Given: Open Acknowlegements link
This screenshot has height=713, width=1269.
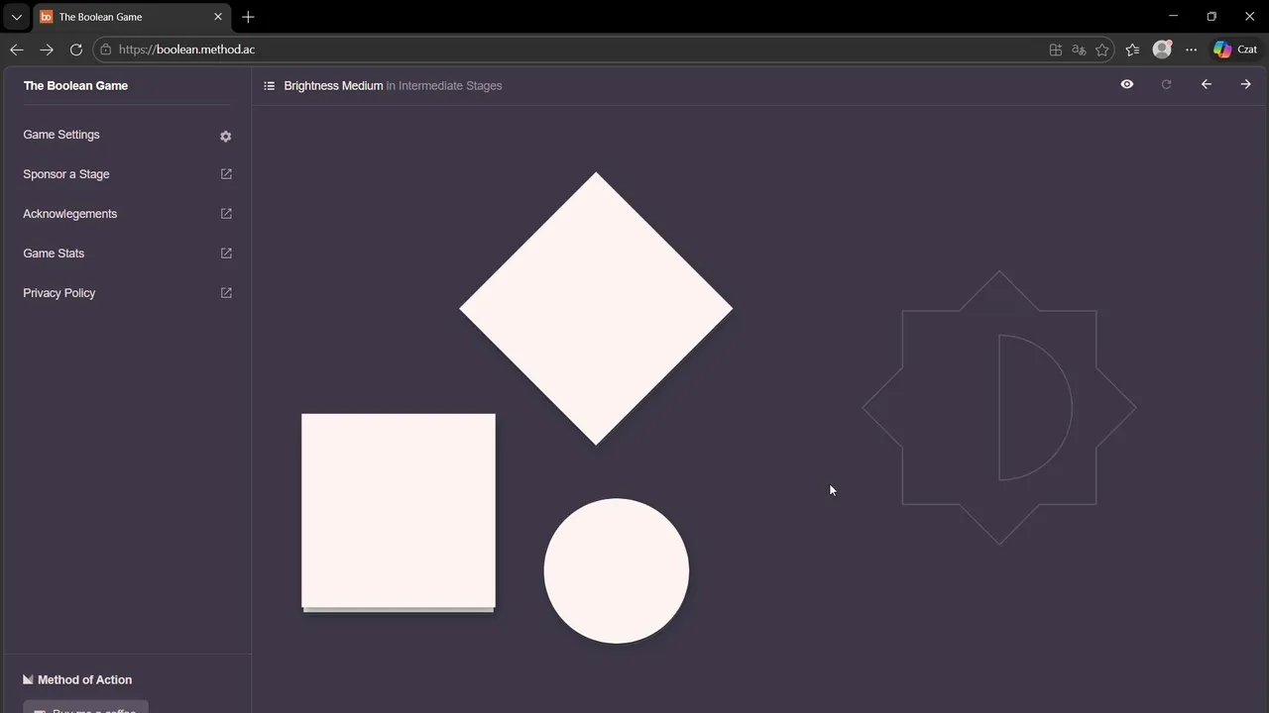Looking at the screenshot, I should pyautogui.click(x=127, y=214).
